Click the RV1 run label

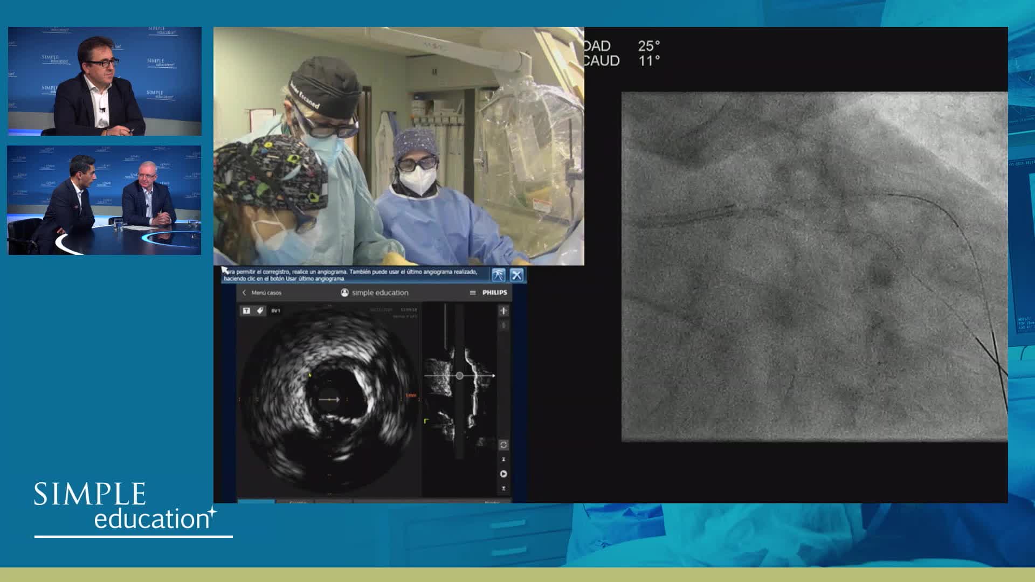pyautogui.click(x=275, y=311)
